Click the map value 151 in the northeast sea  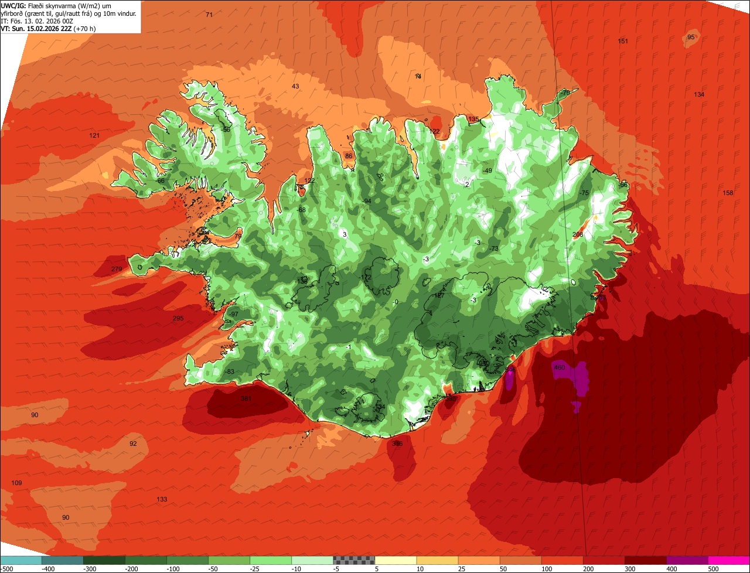pos(623,41)
